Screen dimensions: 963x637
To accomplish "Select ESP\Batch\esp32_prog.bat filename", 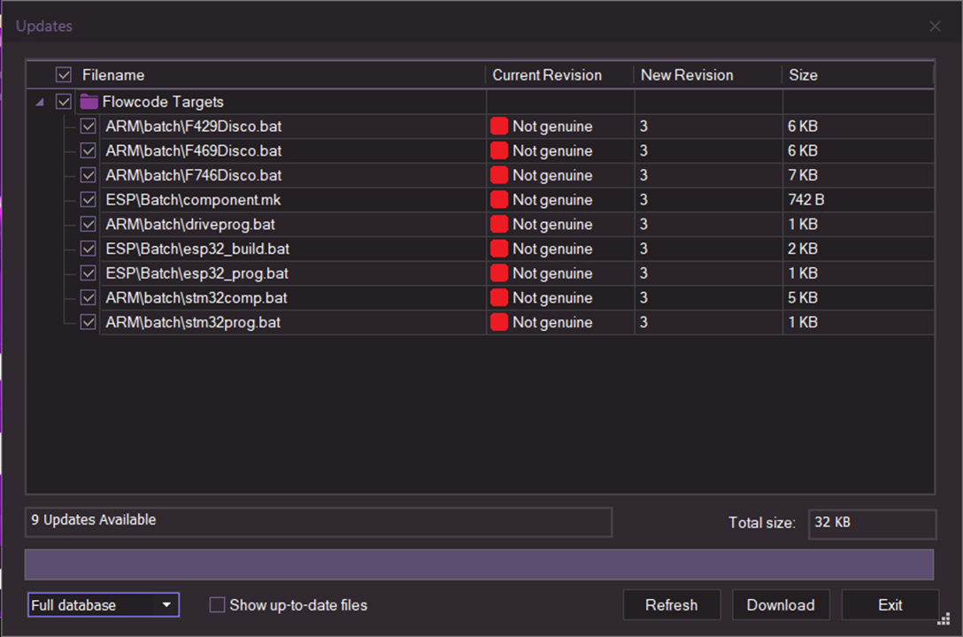I will tap(196, 273).
